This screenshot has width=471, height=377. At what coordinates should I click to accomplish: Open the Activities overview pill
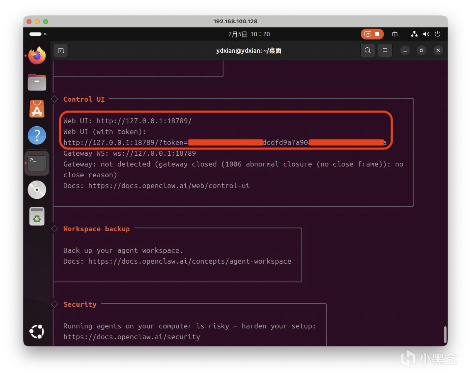pyautogui.click(x=36, y=34)
